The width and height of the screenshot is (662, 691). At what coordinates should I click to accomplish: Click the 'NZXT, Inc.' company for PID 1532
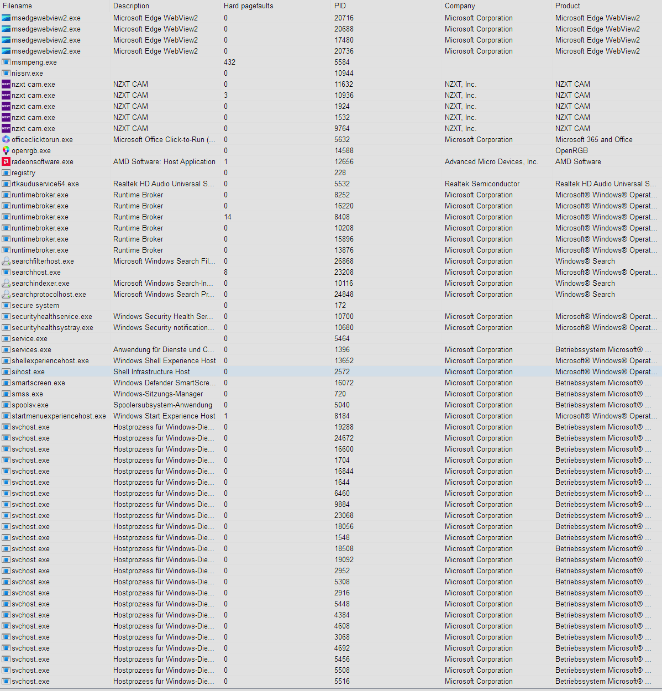point(460,117)
